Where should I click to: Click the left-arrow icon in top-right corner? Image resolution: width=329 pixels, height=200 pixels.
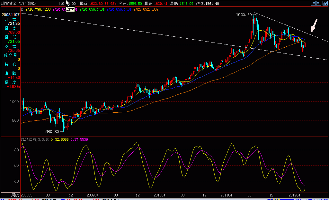(x=313, y=3)
